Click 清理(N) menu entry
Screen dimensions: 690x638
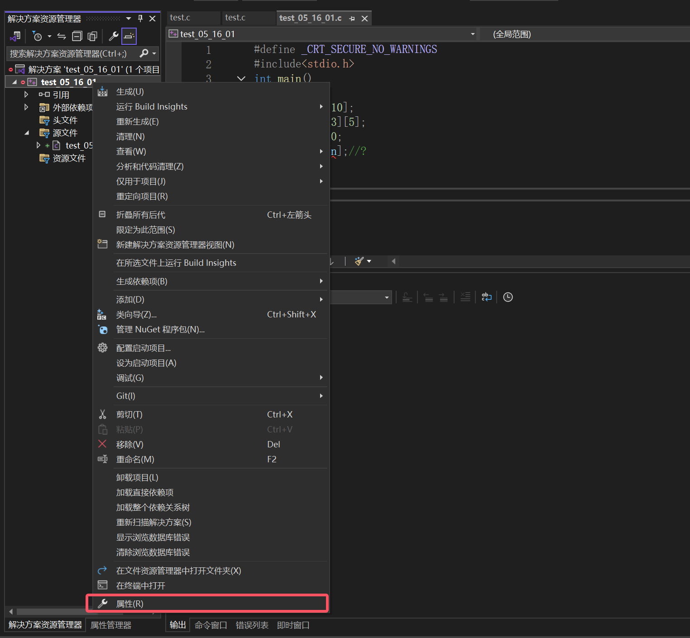[x=211, y=137]
